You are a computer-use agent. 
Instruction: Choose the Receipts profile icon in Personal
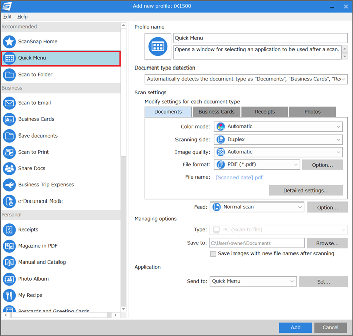point(9,230)
